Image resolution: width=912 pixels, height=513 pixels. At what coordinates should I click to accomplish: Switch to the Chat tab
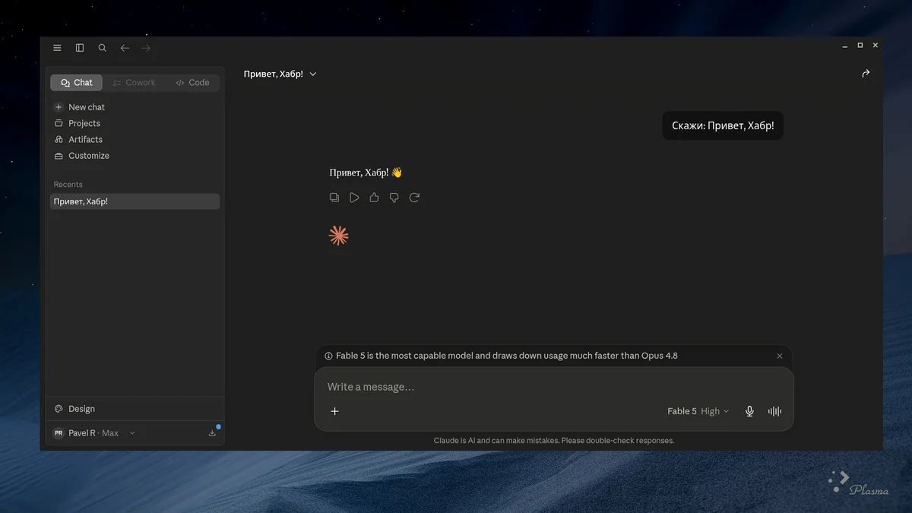point(76,82)
